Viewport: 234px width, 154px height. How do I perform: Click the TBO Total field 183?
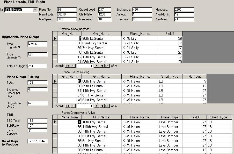click(x=38, y=121)
